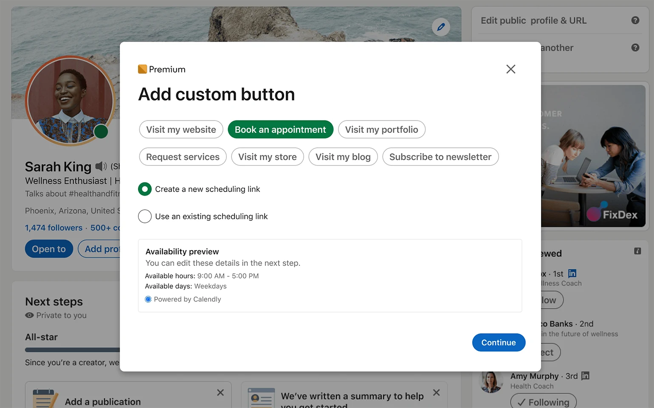Click the Continue button
Image resolution: width=654 pixels, height=408 pixels.
pos(499,343)
